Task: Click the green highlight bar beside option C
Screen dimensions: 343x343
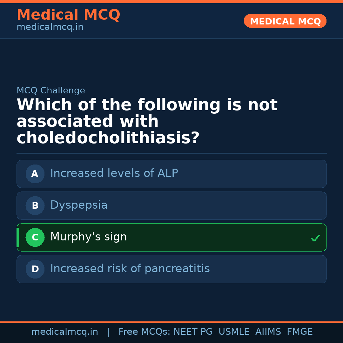Action: tap(18, 237)
